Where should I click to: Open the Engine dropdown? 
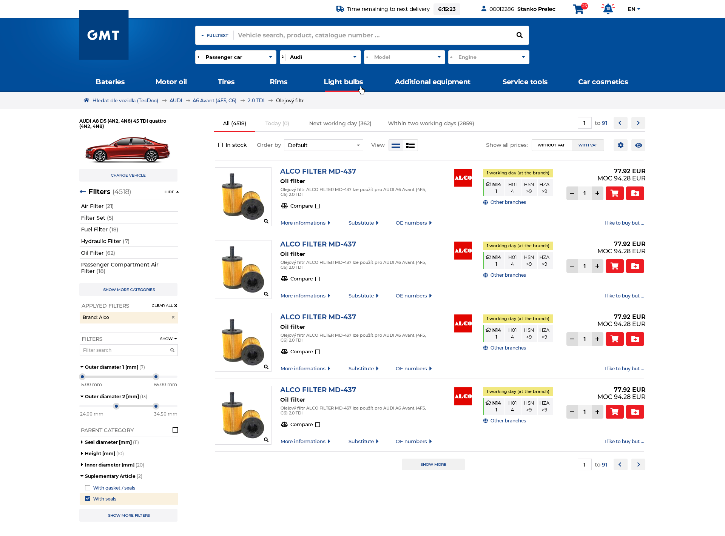(x=489, y=57)
